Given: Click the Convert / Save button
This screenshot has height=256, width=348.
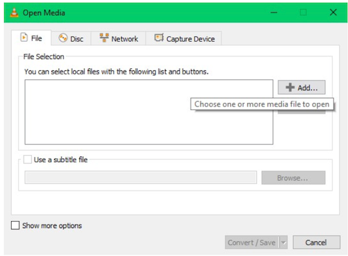Looking at the screenshot, I should coord(252,243).
